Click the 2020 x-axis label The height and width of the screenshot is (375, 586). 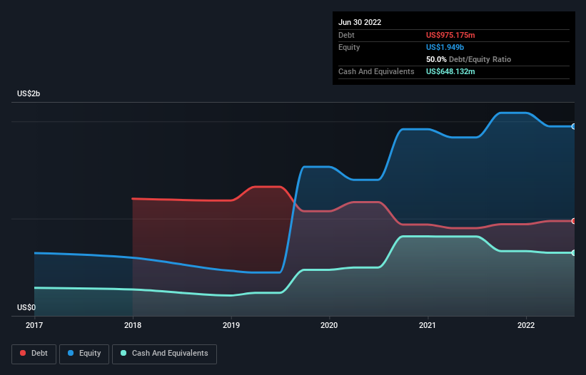coord(329,325)
